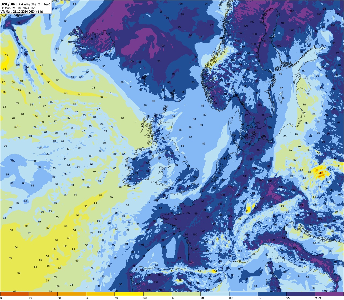Click the dark orange 0–10 legend swatch
Screen dimensions: 344x300
coord(15,294)
